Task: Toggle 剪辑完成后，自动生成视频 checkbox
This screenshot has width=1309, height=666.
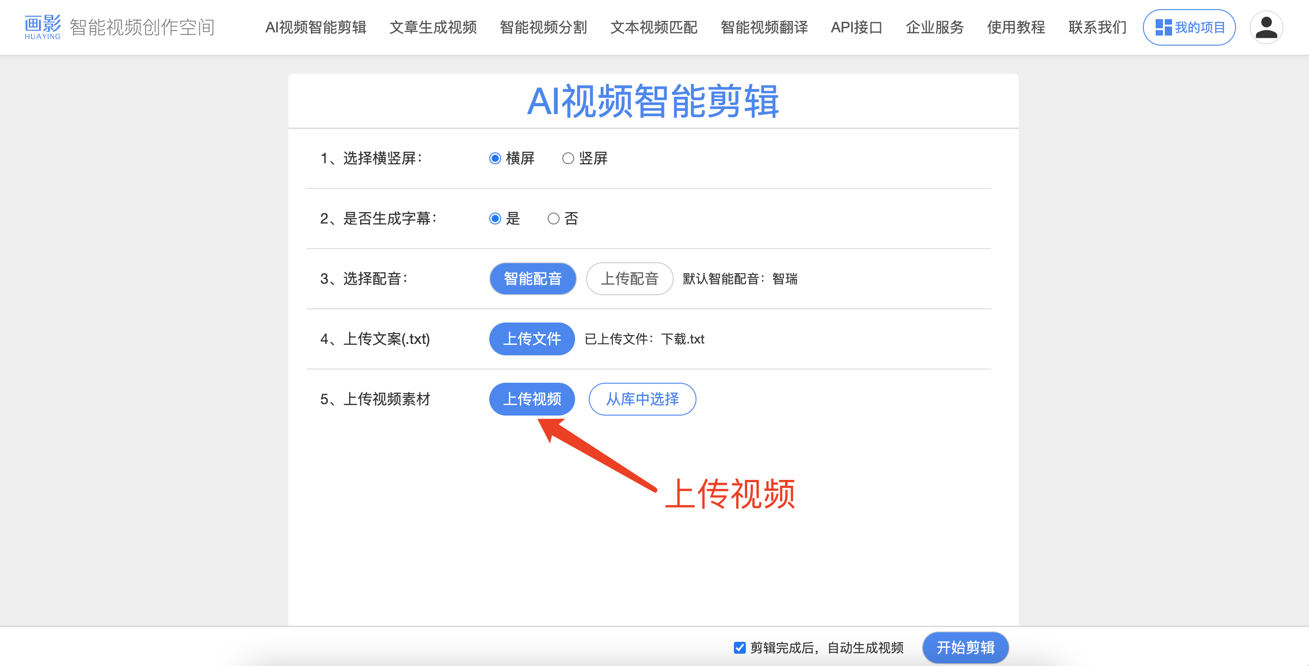Action: 739,648
